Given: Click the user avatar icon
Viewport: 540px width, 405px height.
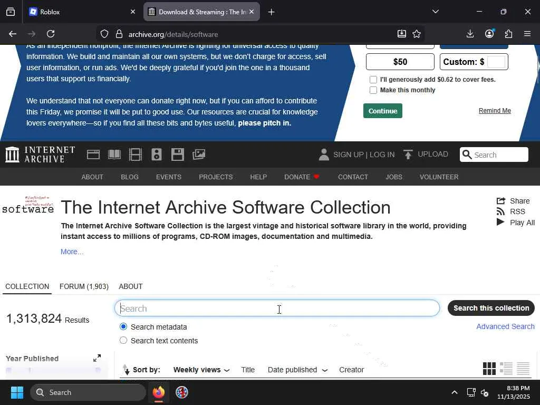Looking at the screenshot, I should (324, 155).
